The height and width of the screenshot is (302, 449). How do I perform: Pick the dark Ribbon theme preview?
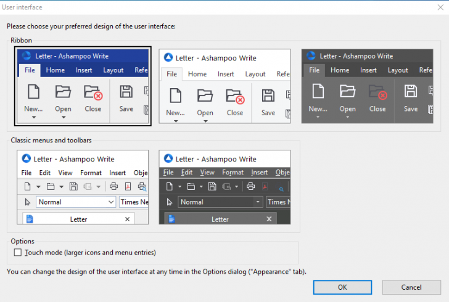coord(367,86)
